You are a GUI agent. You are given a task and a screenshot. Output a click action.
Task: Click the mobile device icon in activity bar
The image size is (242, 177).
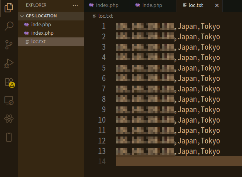(x=8, y=137)
